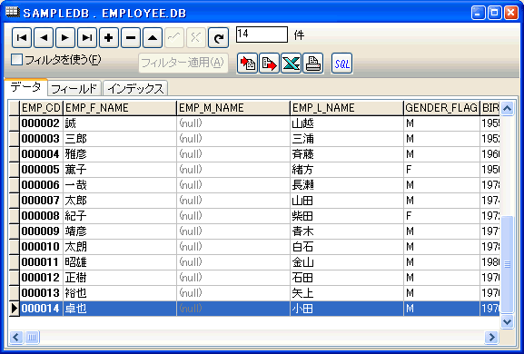Image resolution: width=524 pixels, height=354 pixels.
Task: Click the EMP_CD column header
Action: (42, 108)
